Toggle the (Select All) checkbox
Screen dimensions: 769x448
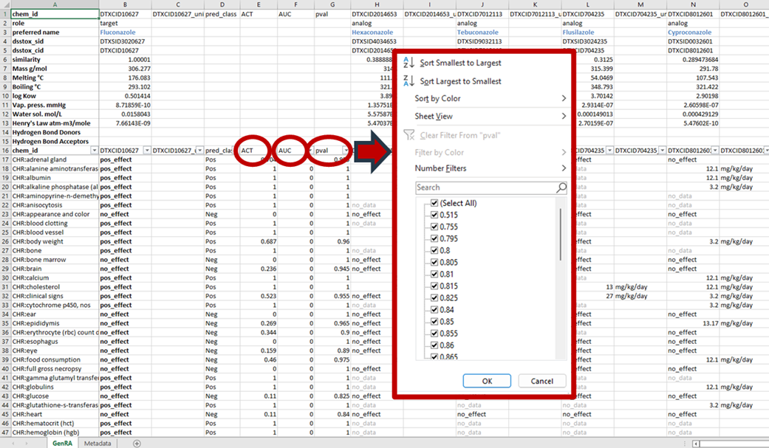tap(434, 203)
